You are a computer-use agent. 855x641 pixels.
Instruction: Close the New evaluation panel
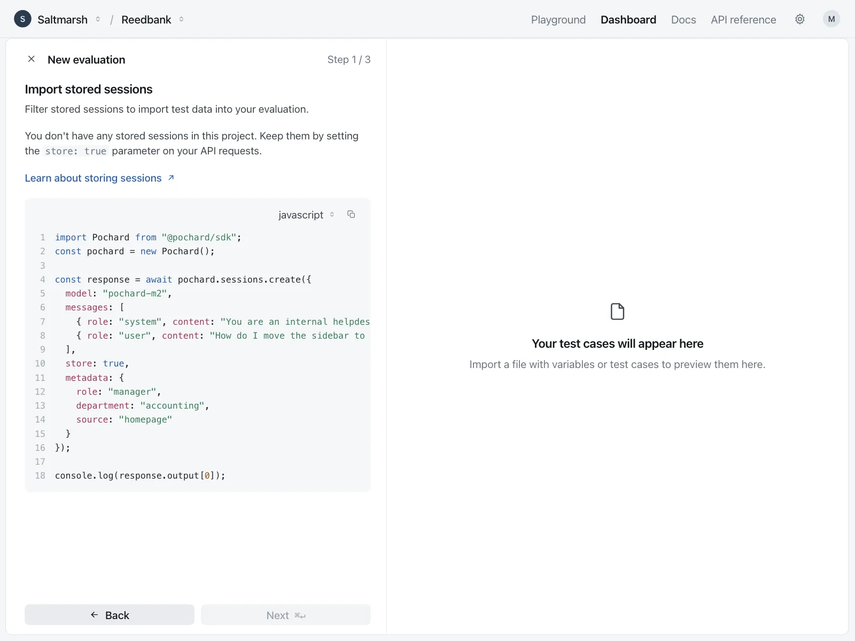click(32, 59)
